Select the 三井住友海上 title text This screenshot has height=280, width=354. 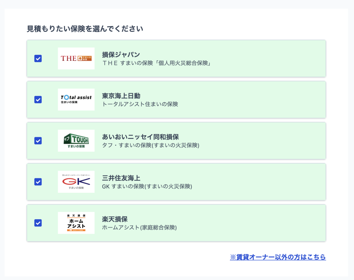coord(121,178)
